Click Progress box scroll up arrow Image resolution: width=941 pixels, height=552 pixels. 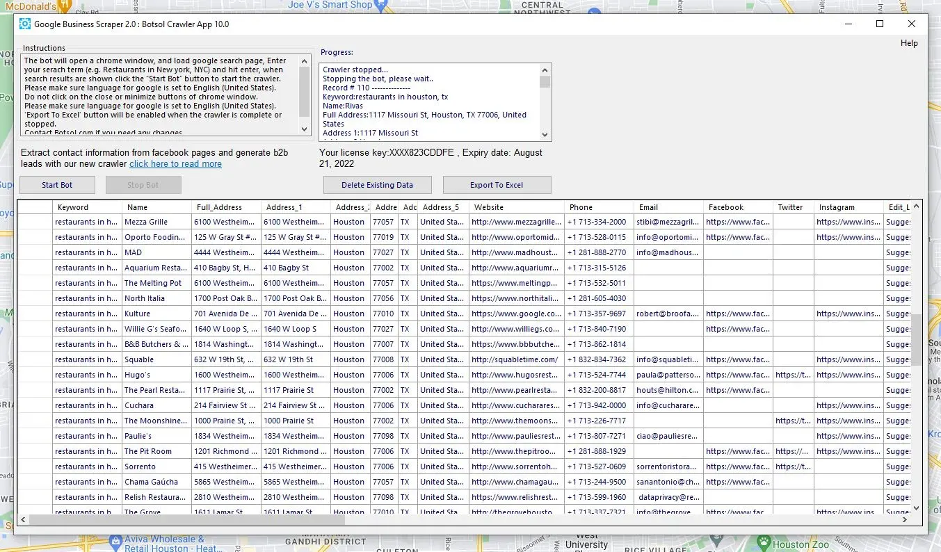pyautogui.click(x=545, y=70)
